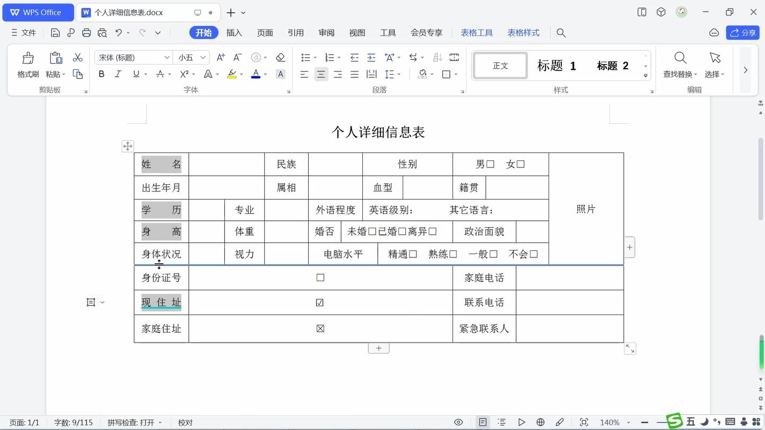Click the add row plus button below table
This screenshot has width=765, height=430.
click(378, 348)
